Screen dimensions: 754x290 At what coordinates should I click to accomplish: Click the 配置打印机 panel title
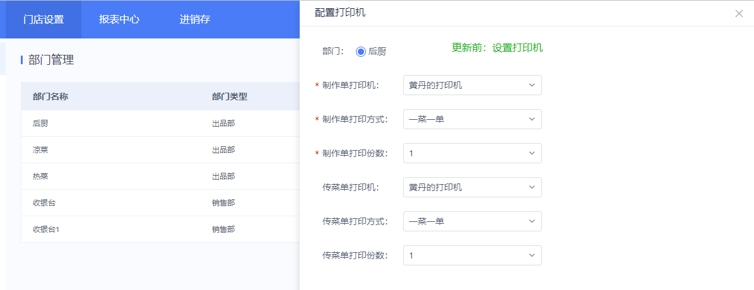[x=340, y=13]
